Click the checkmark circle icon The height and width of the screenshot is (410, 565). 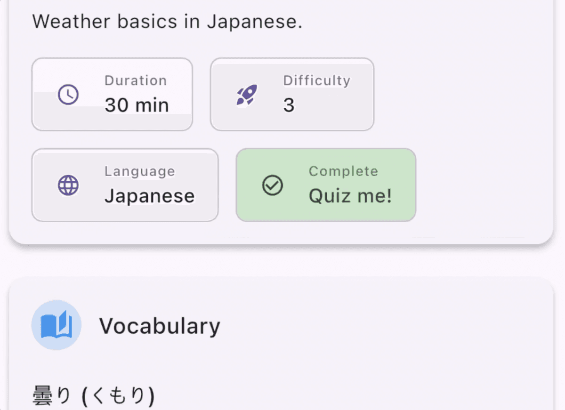pos(273,185)
